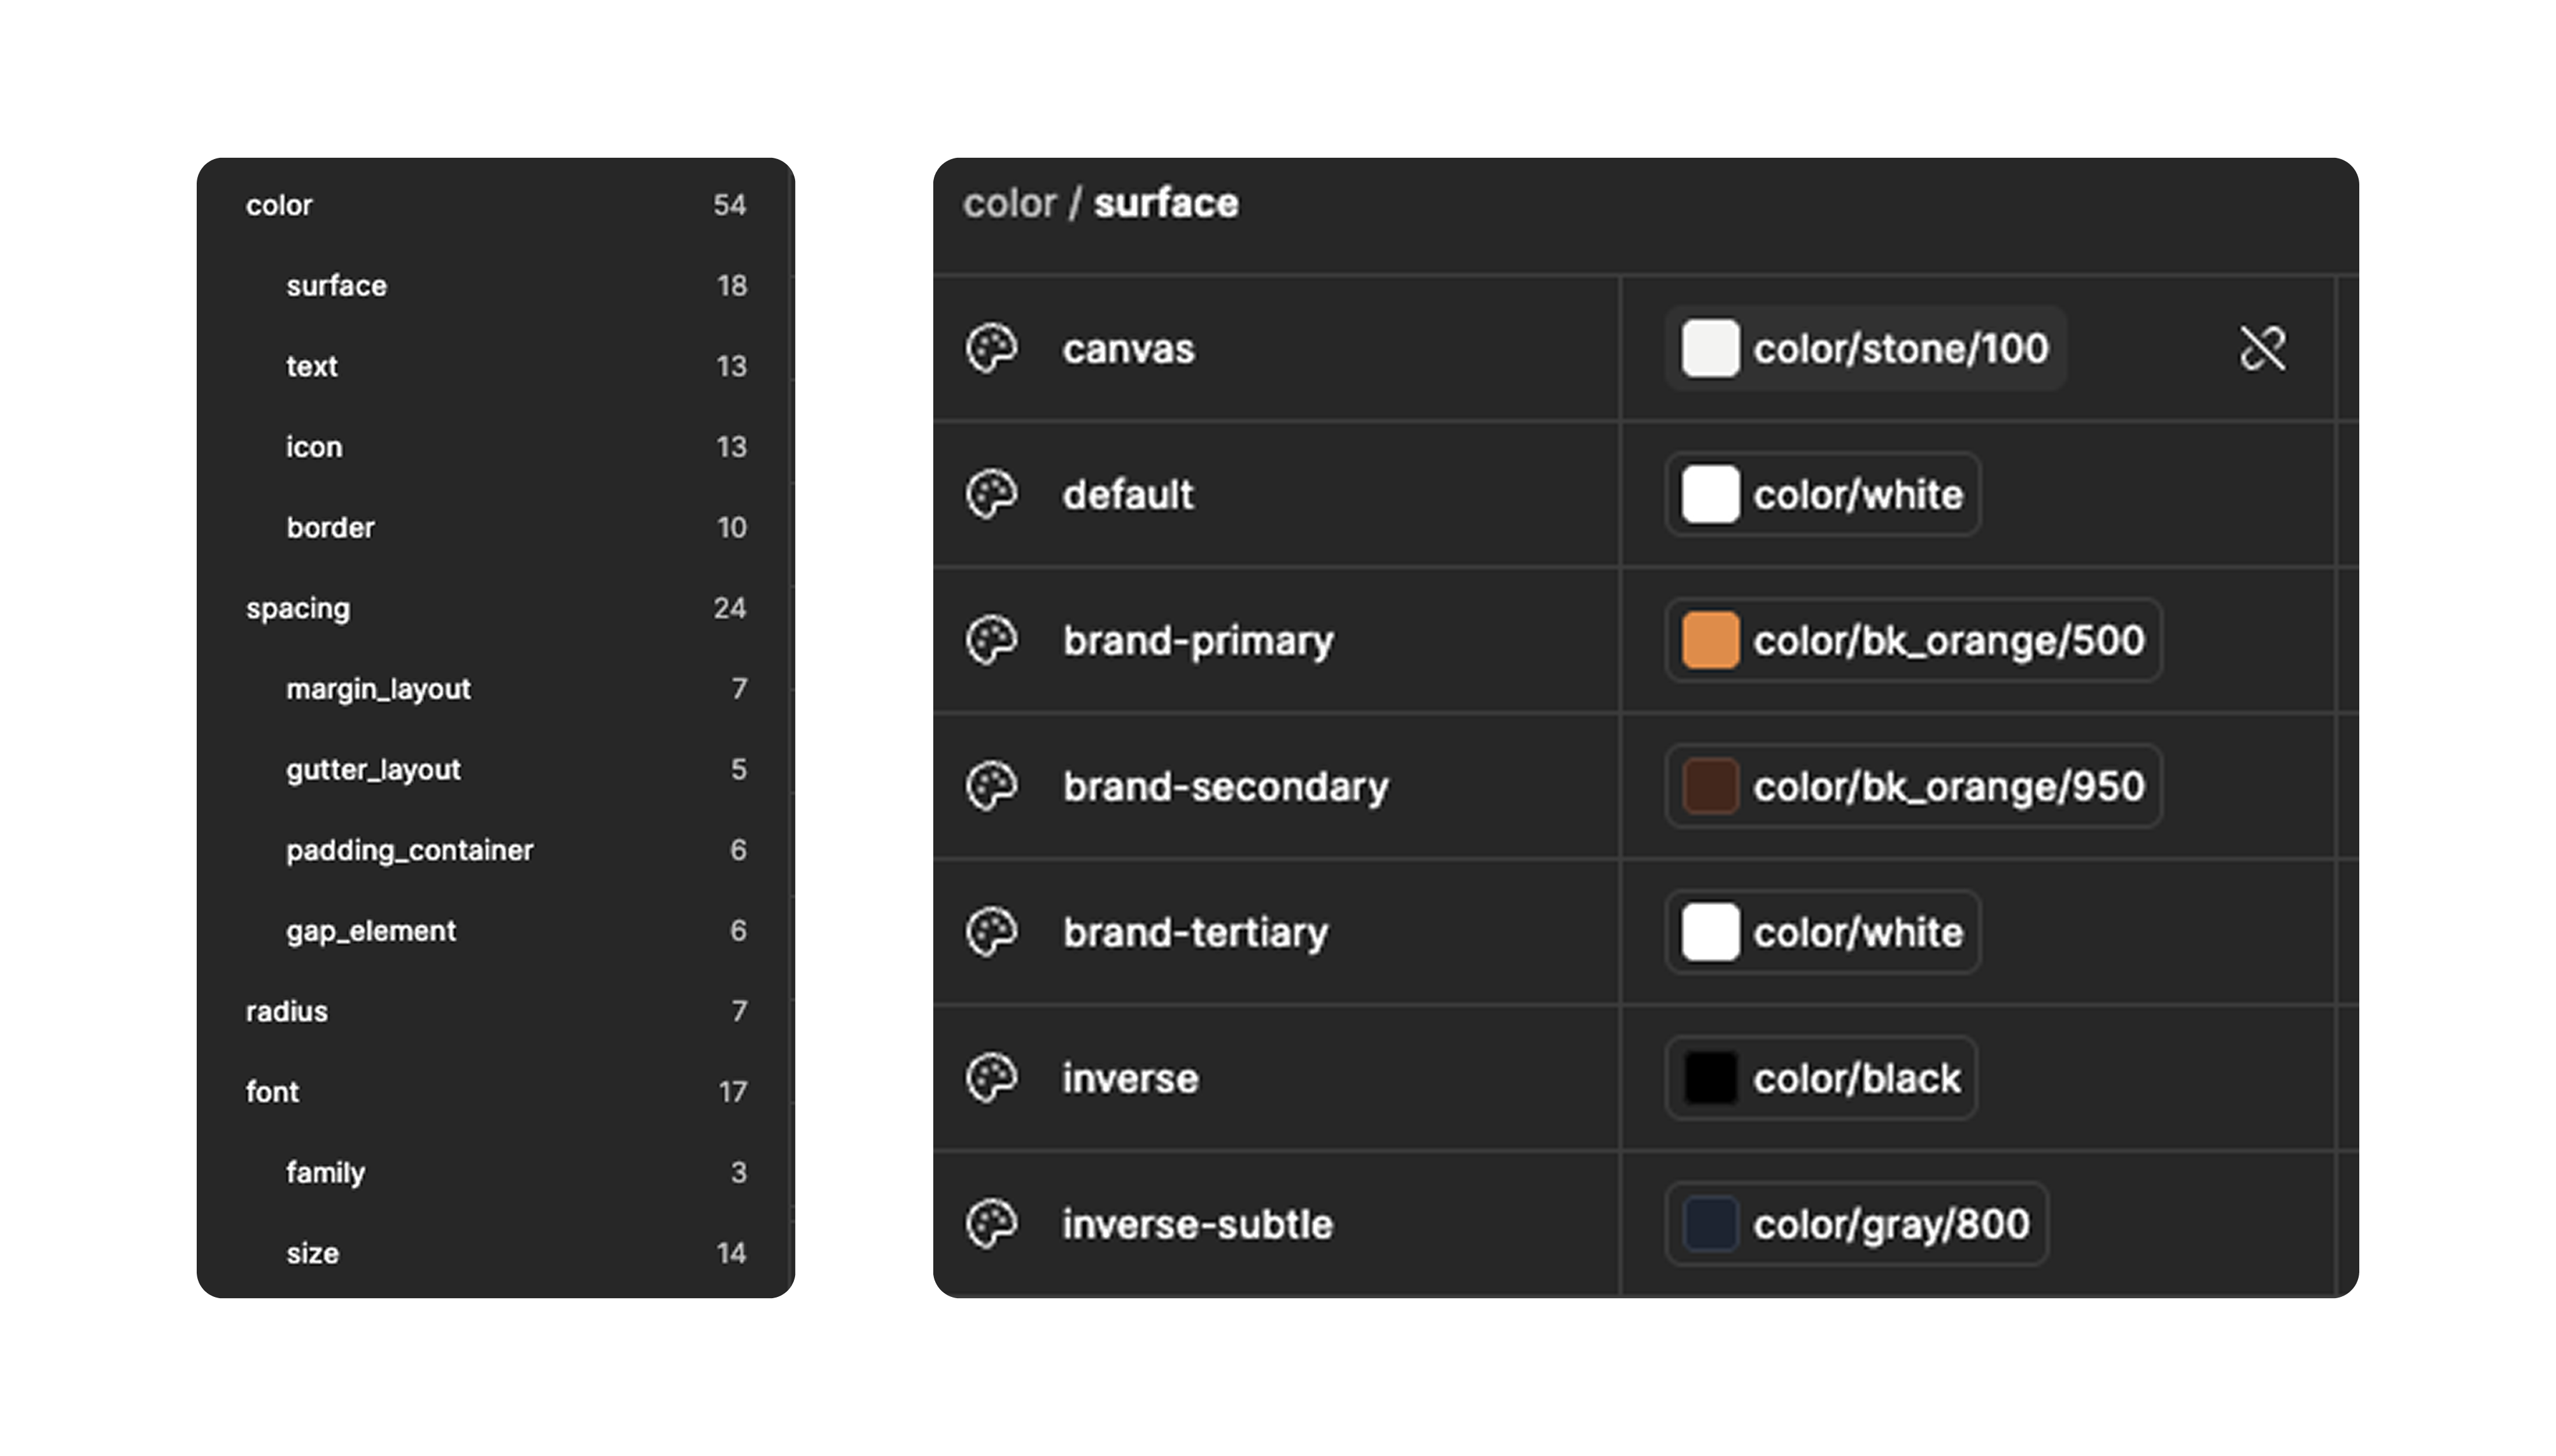Click the black swatch for inverse
This screenshot has width=2556, height=1456.
[x=1710, y=1078]
